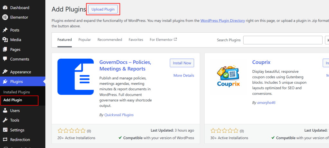Click the Tools wrench icon

tap(5, 120)
